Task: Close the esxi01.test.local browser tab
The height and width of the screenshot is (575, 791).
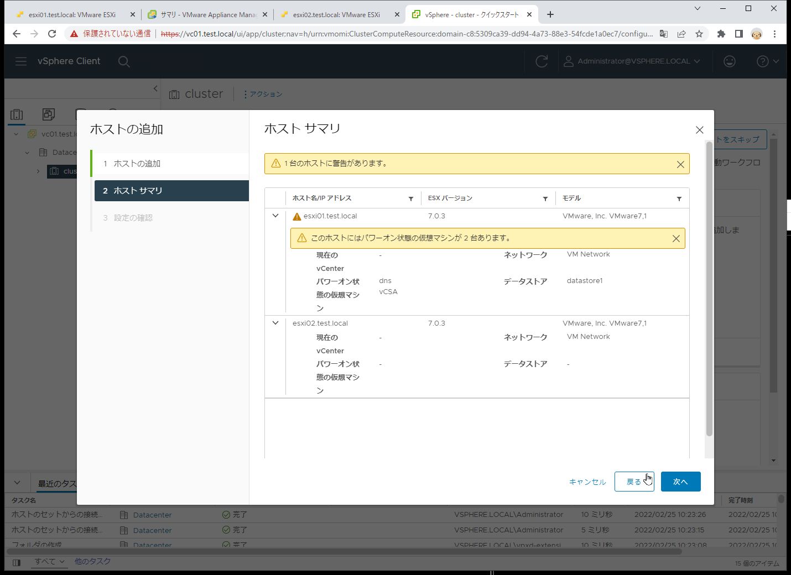Action: click(132, 15)
